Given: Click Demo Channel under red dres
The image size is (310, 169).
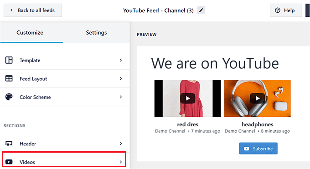Looking at the screenshot, I should click(170, 131).
